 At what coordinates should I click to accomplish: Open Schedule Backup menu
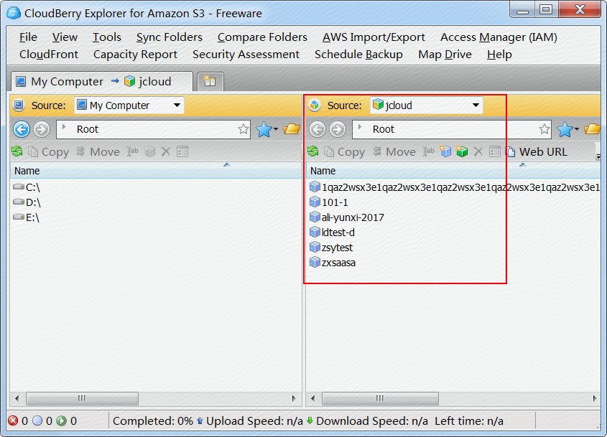point(358,54)
